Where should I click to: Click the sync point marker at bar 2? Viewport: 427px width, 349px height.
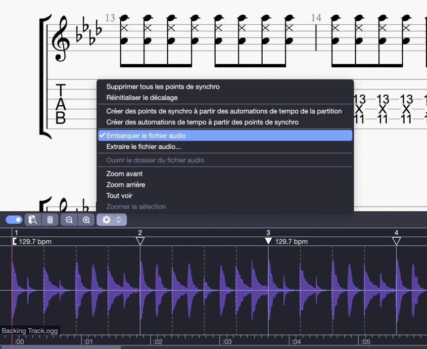point(140,241)
